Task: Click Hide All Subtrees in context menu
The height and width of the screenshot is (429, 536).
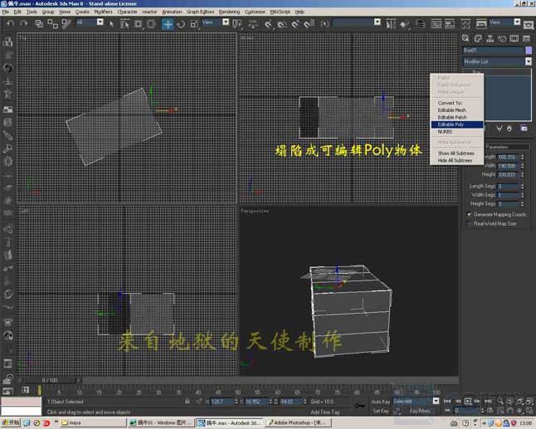Action: [457, 160]
